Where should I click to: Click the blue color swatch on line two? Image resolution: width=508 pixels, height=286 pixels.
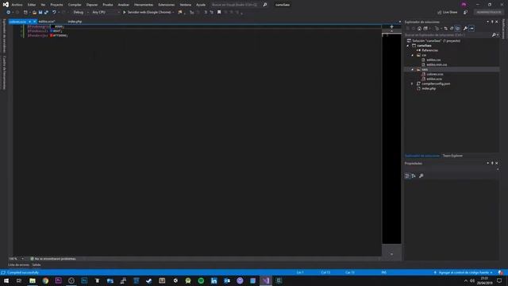tap(51, 31)
